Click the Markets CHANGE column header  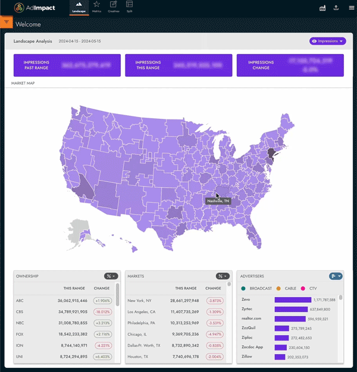pos(213,288)
